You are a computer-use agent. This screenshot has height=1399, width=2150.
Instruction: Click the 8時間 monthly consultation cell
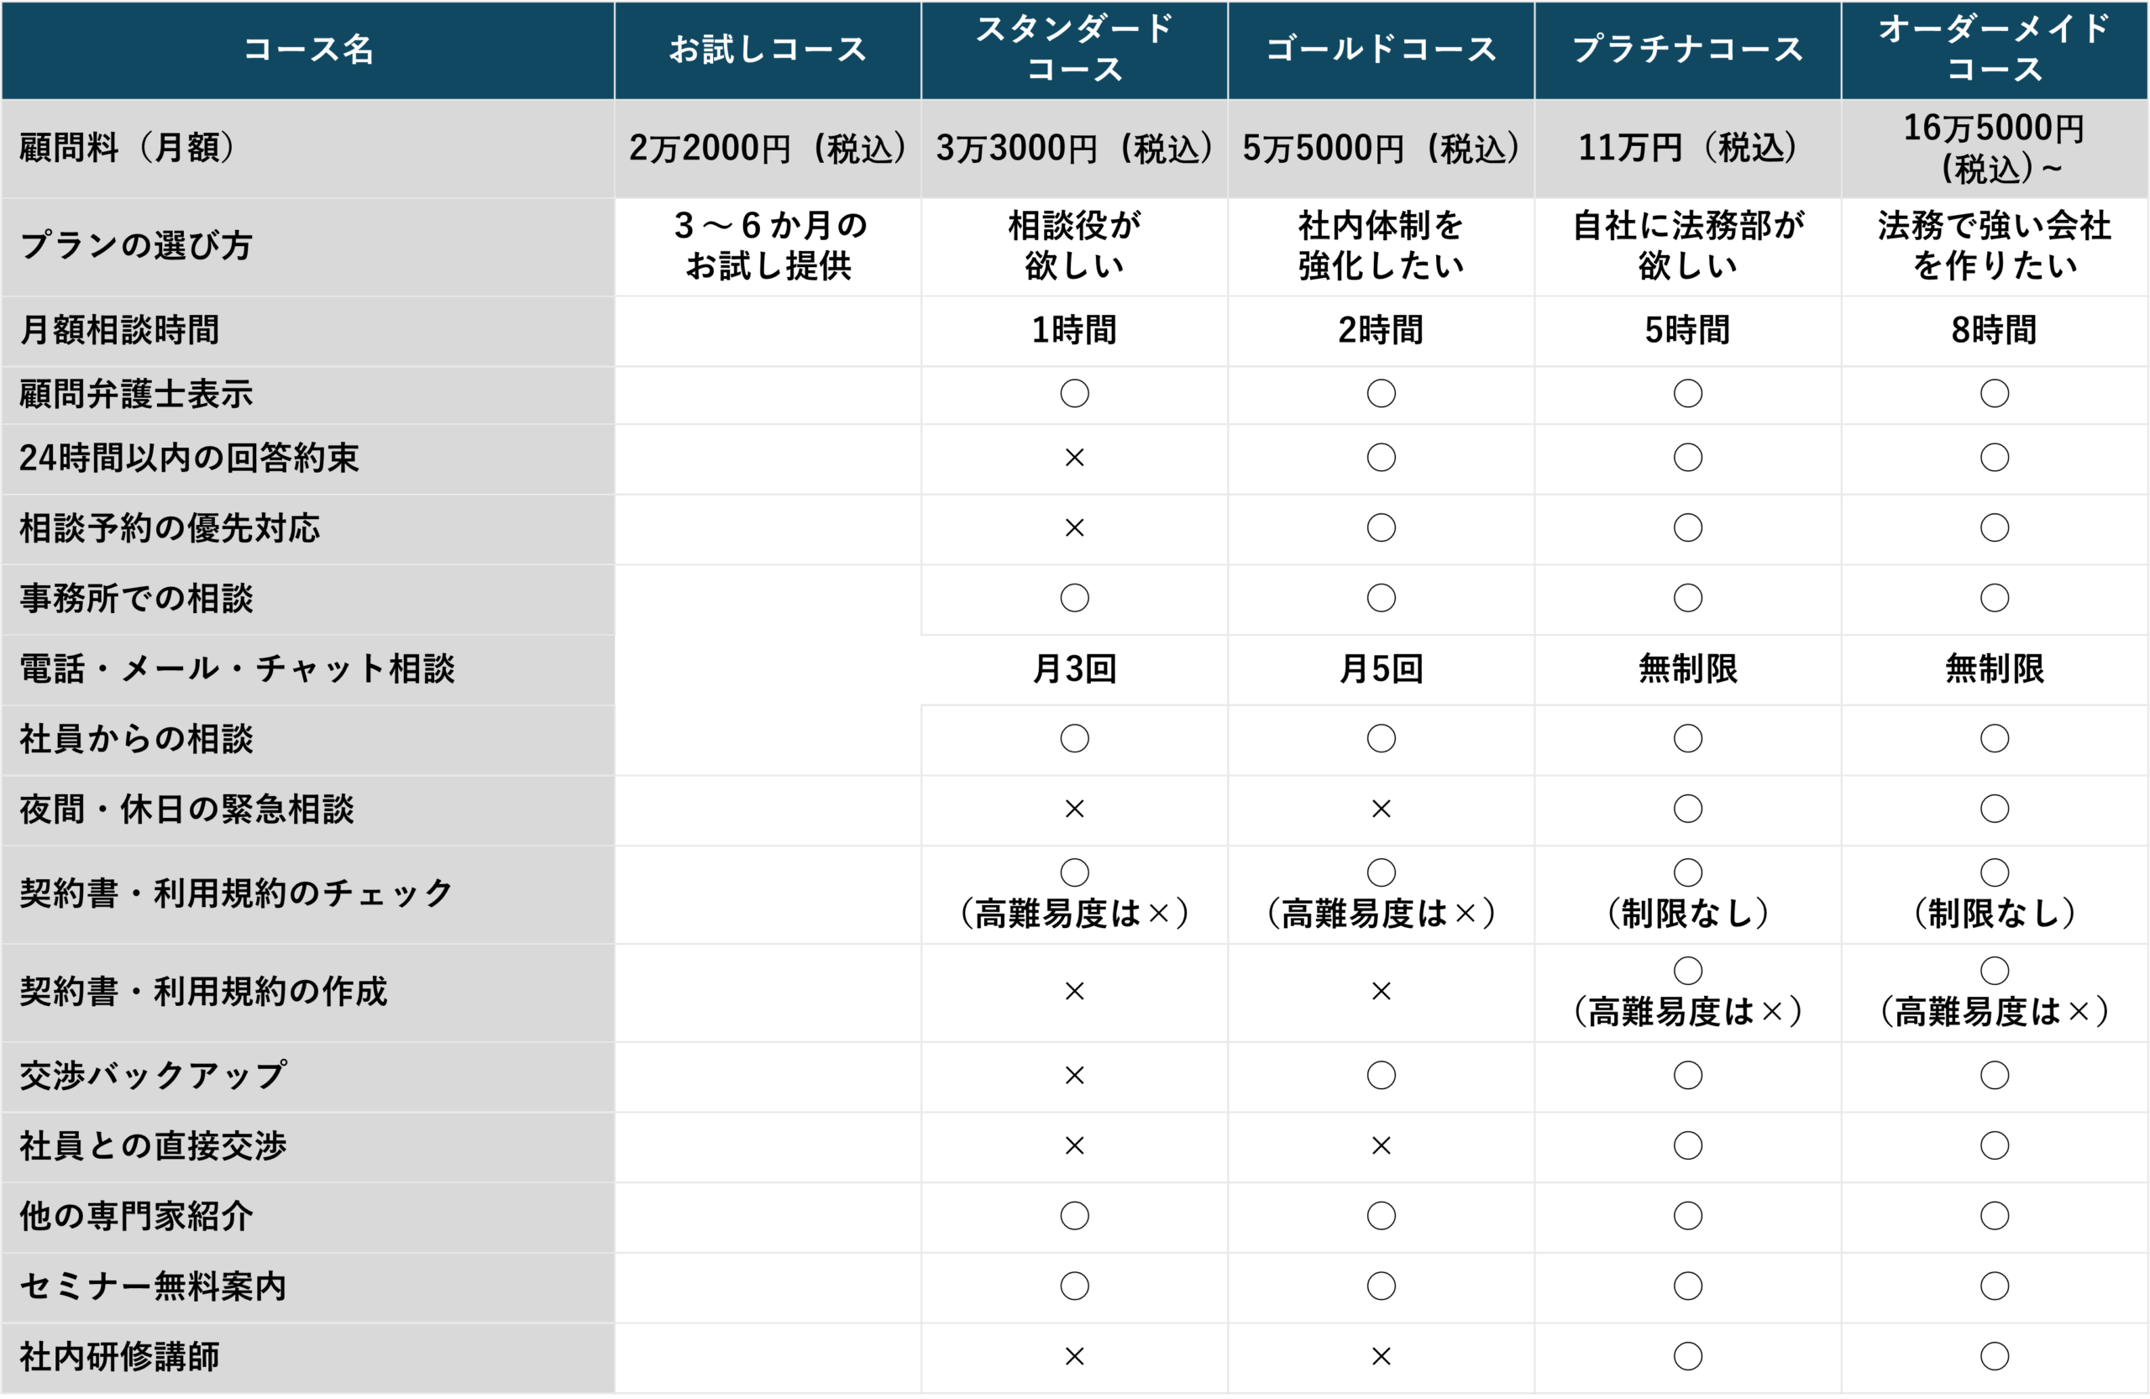[1994, 331]
